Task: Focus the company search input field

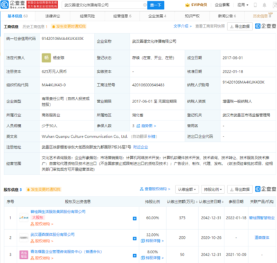Action: coord(104,5)
